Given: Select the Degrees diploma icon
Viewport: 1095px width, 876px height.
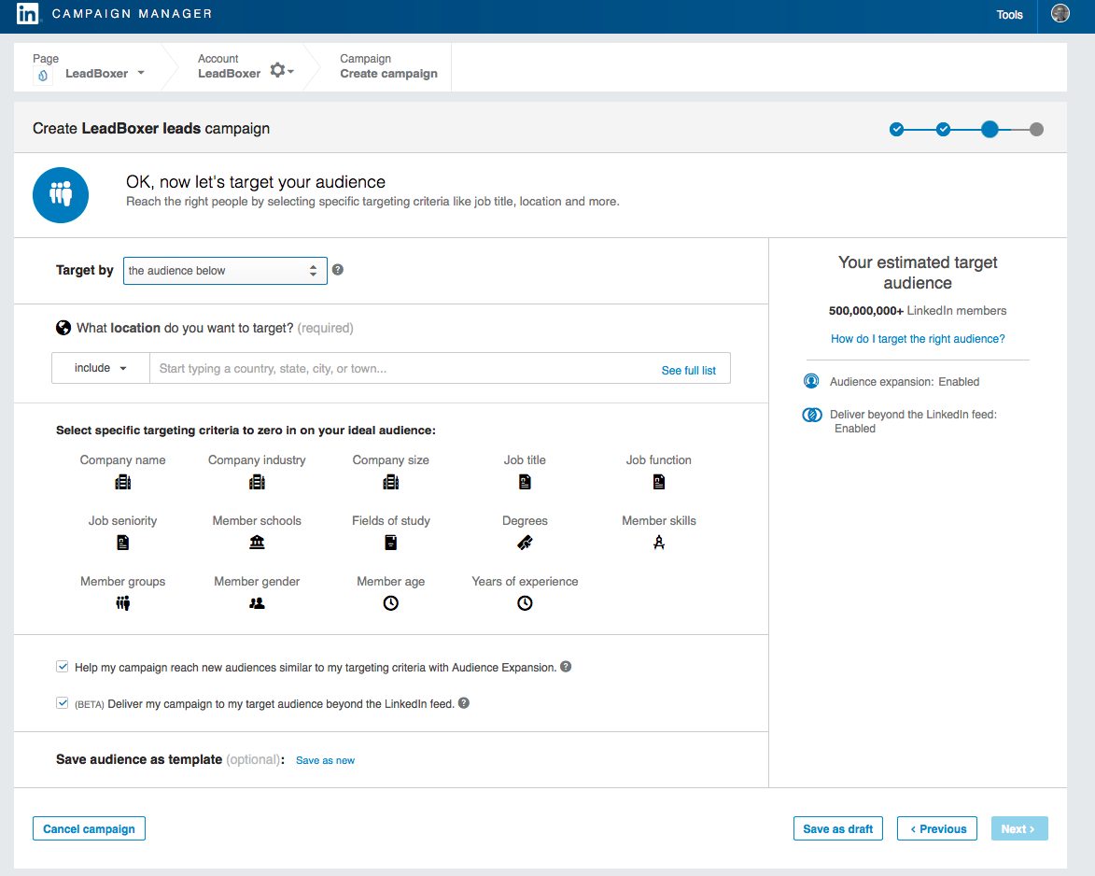Looking at the screenshot, I should (526, 543).
